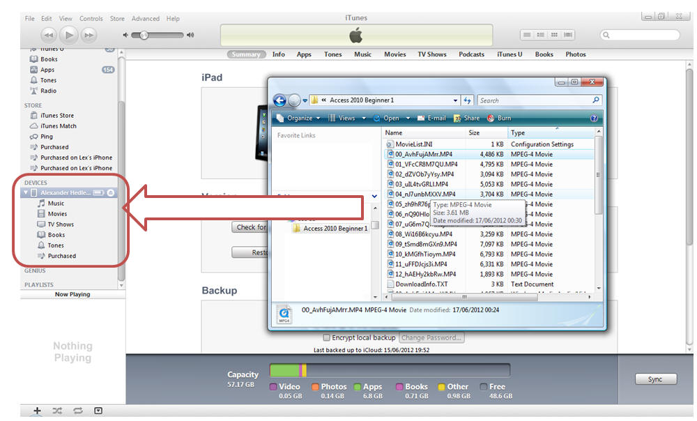697x421 pixels.
Task: Open the Explorer recent pages dropdown
Action: tap(305, 101)
